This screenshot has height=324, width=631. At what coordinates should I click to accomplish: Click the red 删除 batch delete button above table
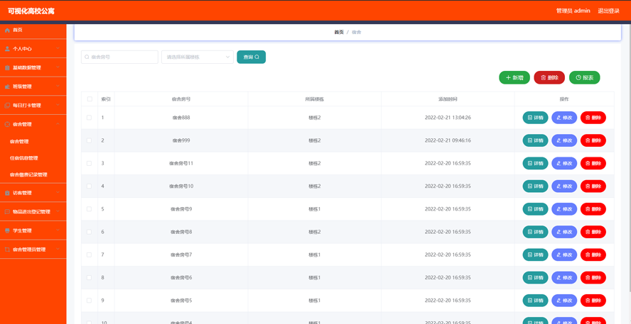[549, 78]
